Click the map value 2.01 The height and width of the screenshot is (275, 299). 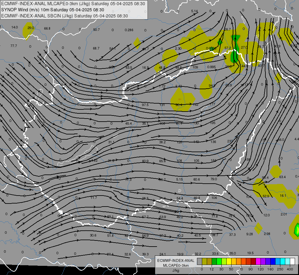click(284, 214)
